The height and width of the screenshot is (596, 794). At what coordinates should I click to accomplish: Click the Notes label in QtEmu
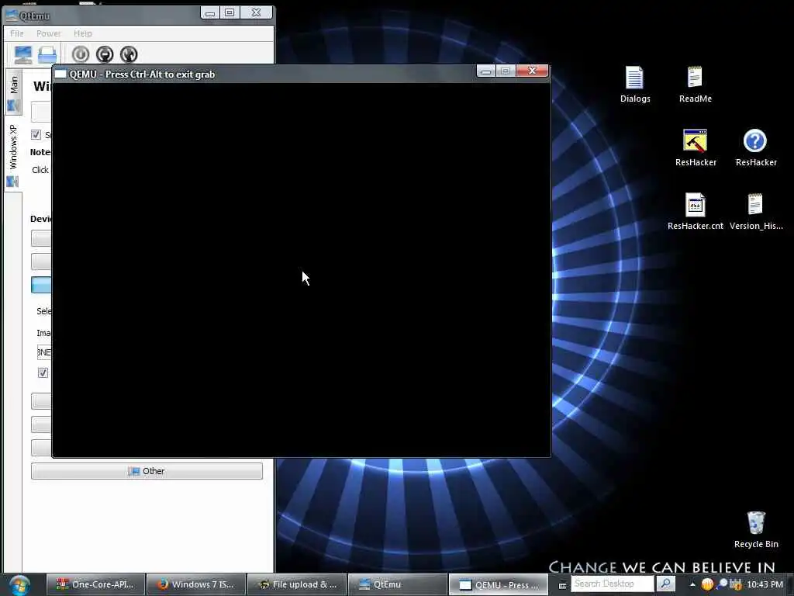pyautogui.click(x=40, y=152)
